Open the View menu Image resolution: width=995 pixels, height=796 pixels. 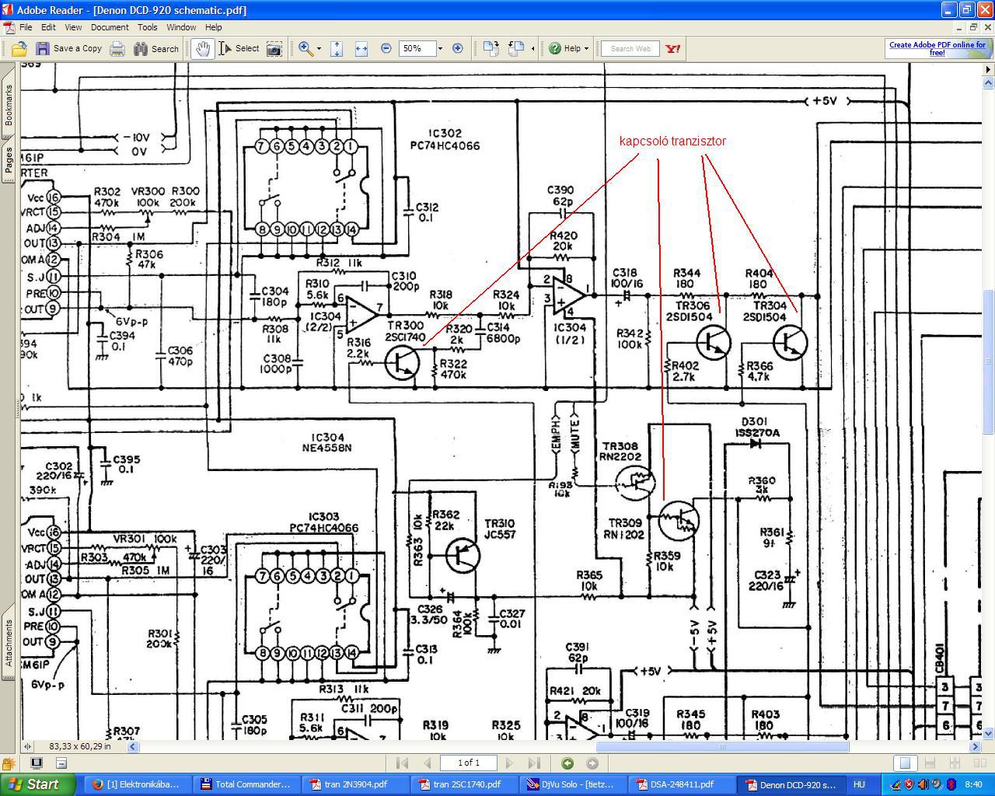click(73, 27)
